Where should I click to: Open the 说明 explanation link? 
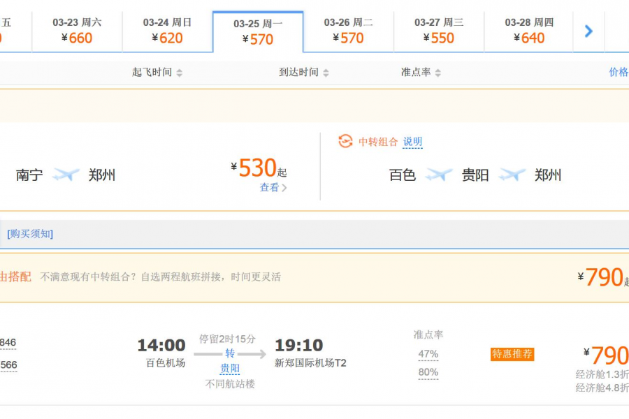(x=412, y=142)
